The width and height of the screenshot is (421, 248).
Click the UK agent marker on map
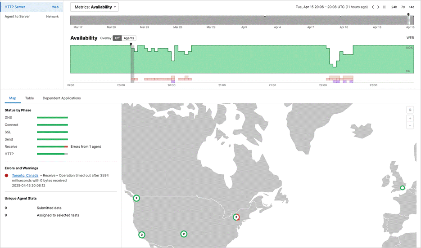pyautogui.click(x=403, y=188)
